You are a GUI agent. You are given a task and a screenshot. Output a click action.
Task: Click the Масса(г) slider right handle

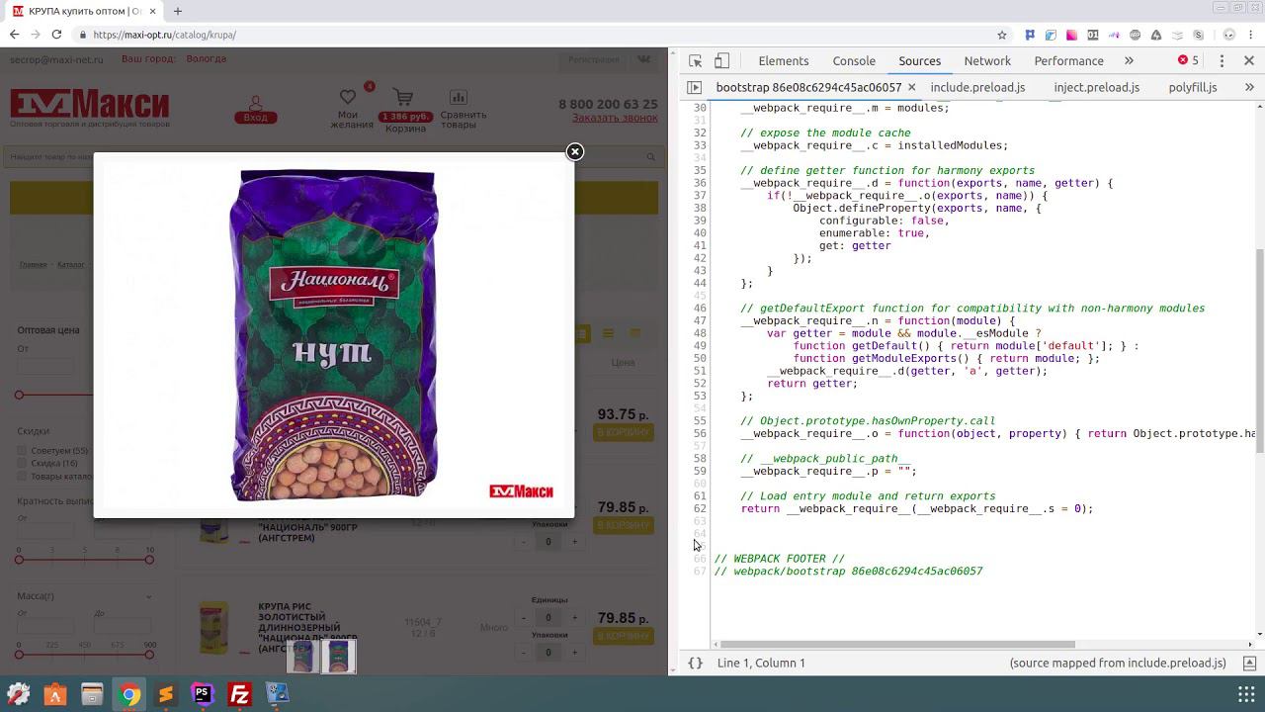(x=149, y=655)
